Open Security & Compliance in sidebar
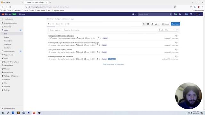Screen dimensions: 205x115 (12, 62)
